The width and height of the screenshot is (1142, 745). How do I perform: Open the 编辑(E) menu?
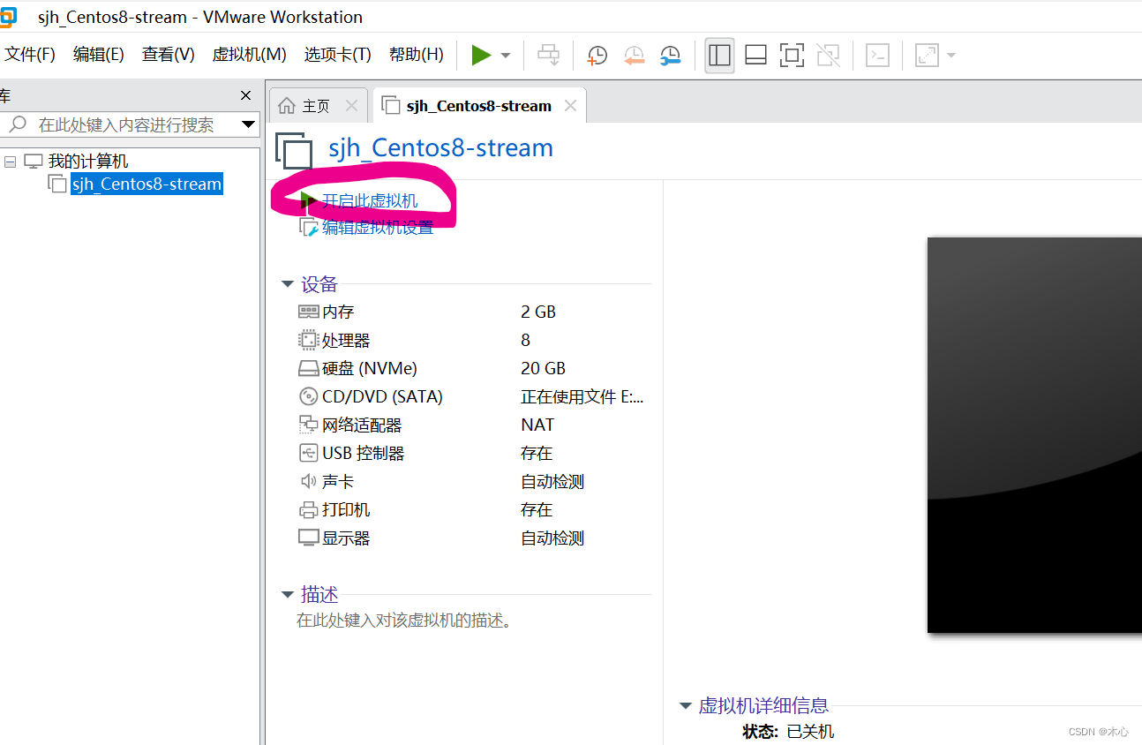[x=98, y=55]
